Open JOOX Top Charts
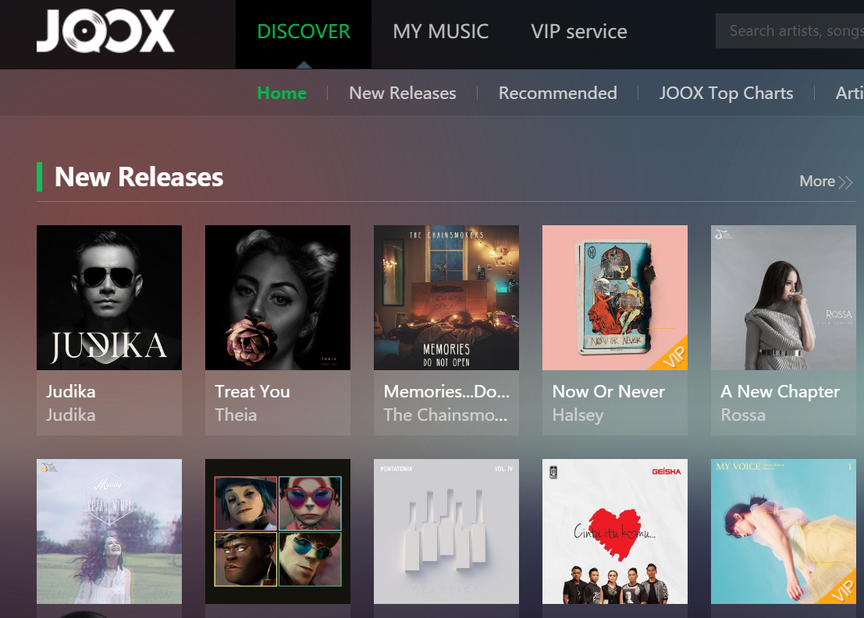 click(727, 93)
